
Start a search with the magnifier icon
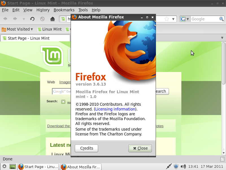click(x=221, y=19)
